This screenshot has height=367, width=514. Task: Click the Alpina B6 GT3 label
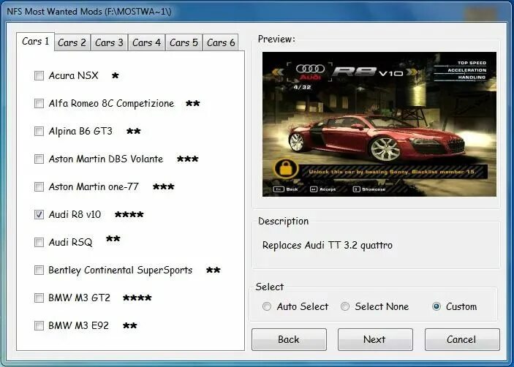pos(80,132)
